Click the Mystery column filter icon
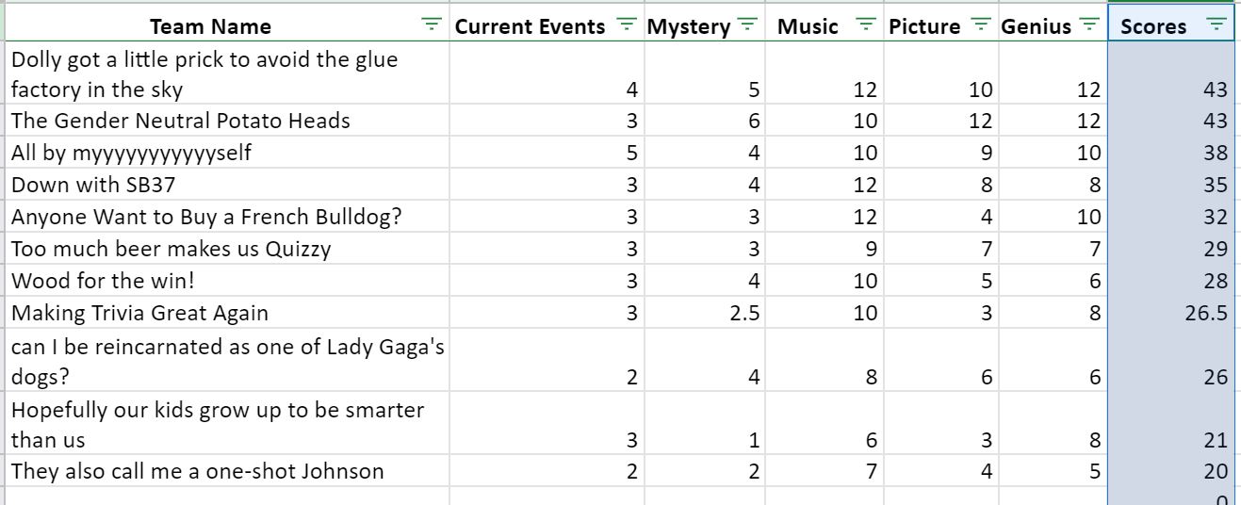 pos(747,24)
